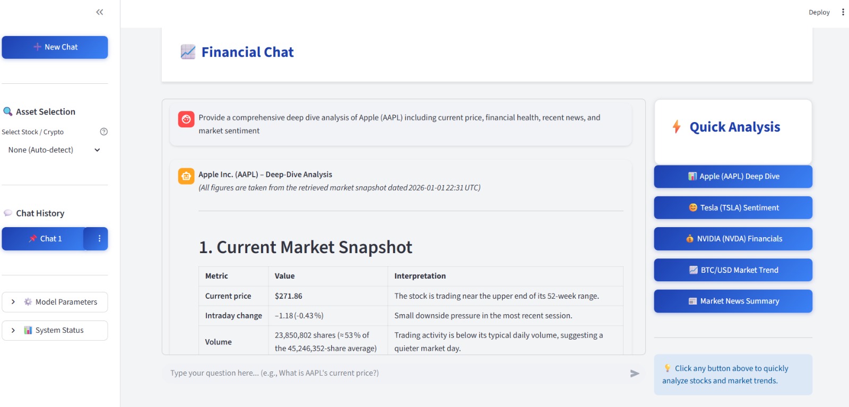Expand the Model Parameters section

pos(55,302)
